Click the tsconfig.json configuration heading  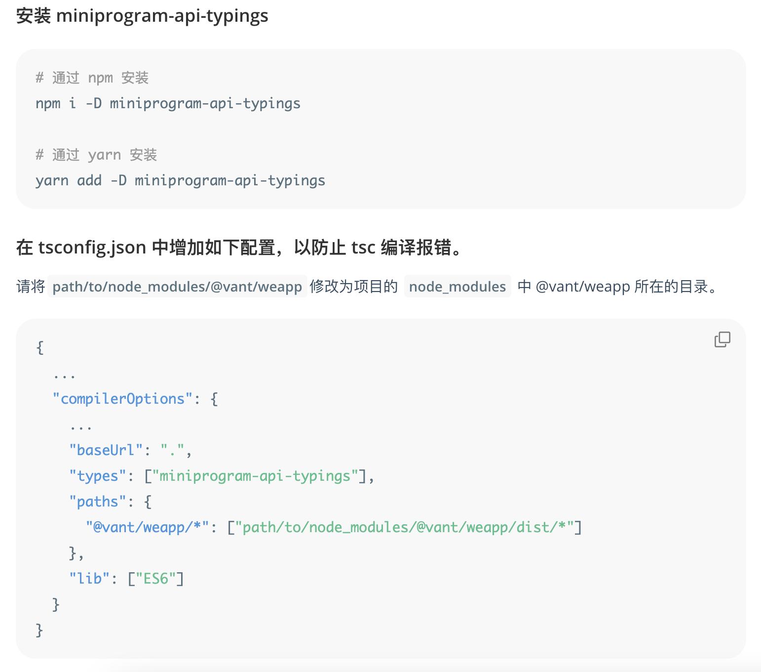(x=240, y=247)
